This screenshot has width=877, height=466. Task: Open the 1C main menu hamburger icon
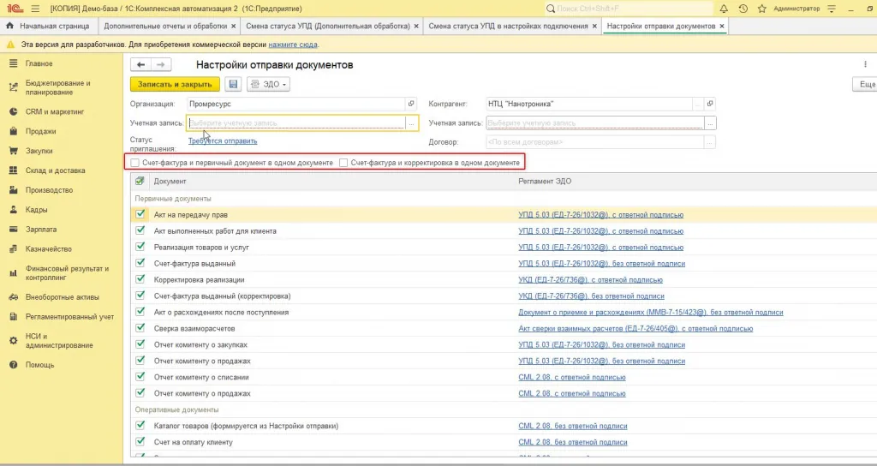(35, 9)
